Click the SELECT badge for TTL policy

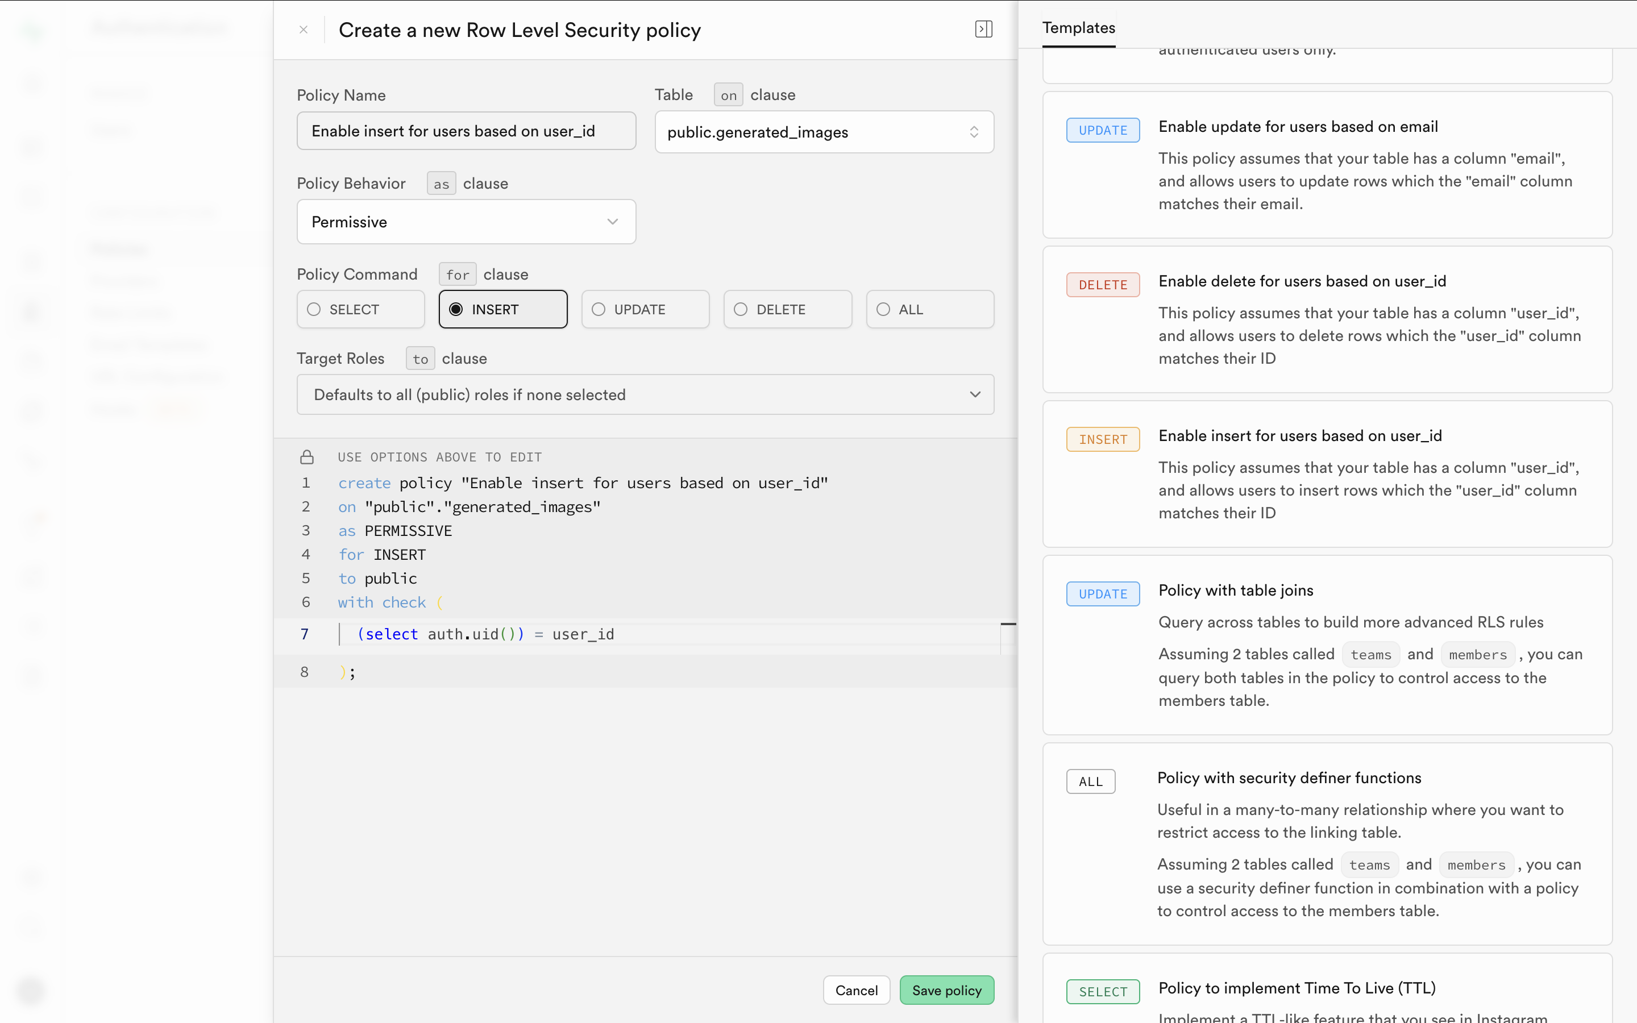pyautogui.click(x=1103, y=991)
